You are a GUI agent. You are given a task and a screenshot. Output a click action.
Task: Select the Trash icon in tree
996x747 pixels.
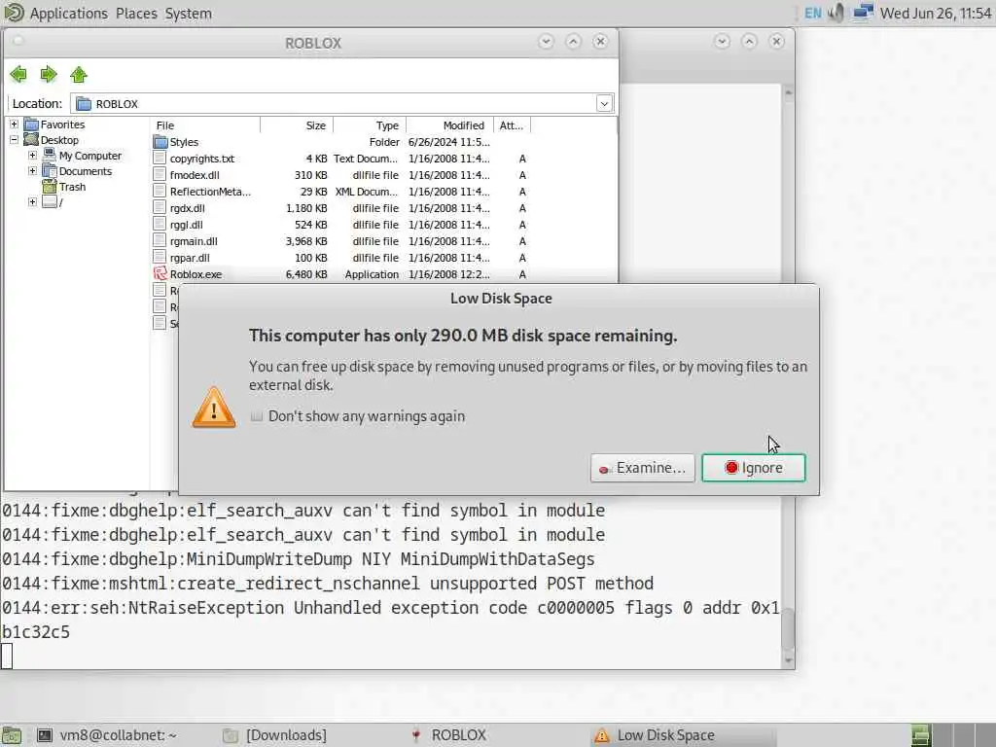[50, 186]
